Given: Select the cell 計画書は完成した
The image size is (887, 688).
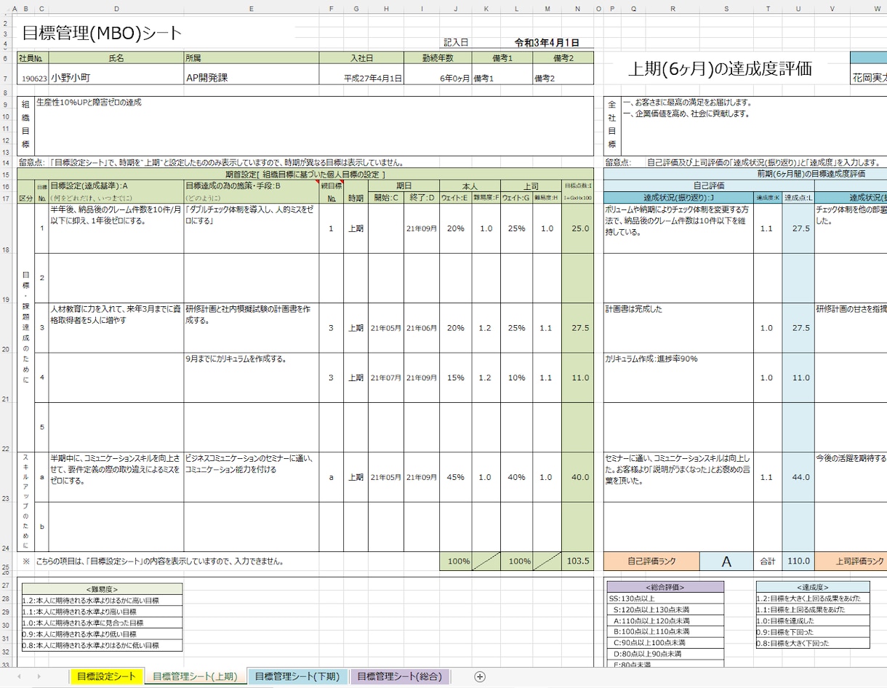Looking at the screenshot, I should 678,328.
